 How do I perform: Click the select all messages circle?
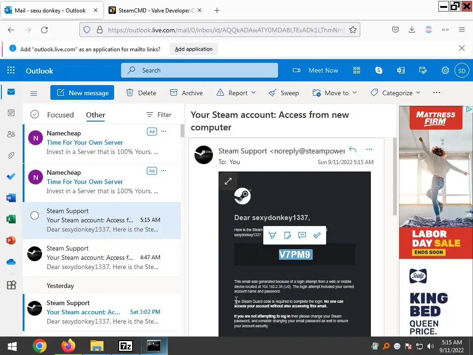click(35, 115)
